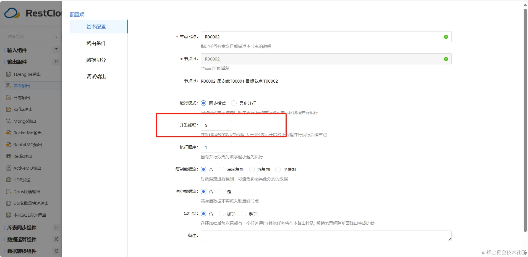The width and height of the screenshot is (528, 257).
Task: Click the 输出组件 count badge 13
Action: tap(56, 62)
